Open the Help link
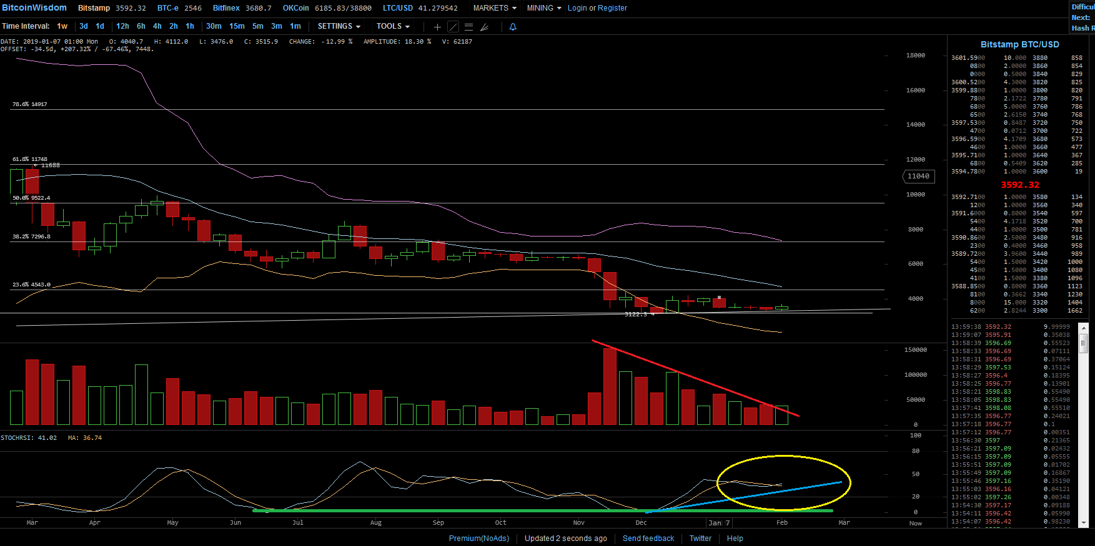Viewport: 1095px width, 546px height. tap(735, 539)
